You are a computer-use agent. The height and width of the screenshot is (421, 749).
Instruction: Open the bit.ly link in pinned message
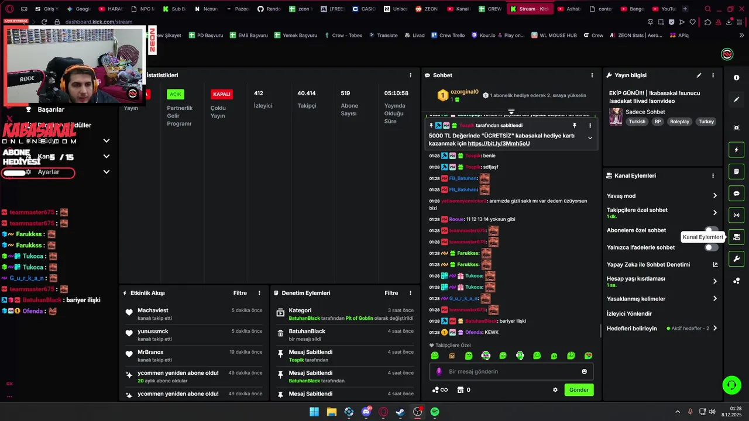(499, 143)
